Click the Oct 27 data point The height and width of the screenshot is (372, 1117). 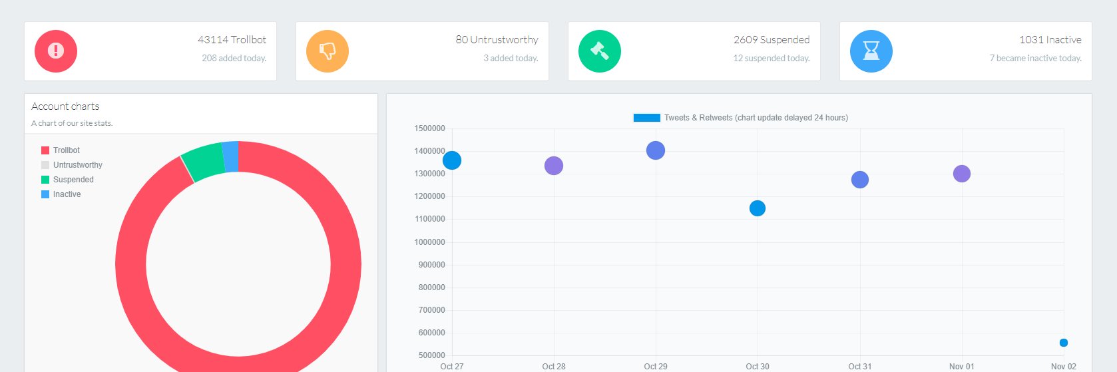tap(452, 160)
